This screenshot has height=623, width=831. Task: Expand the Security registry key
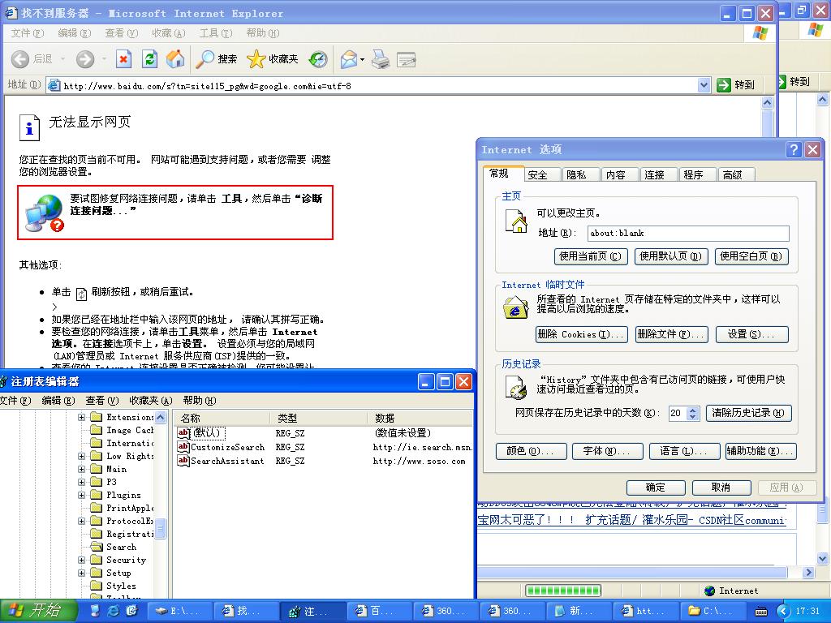82,560
